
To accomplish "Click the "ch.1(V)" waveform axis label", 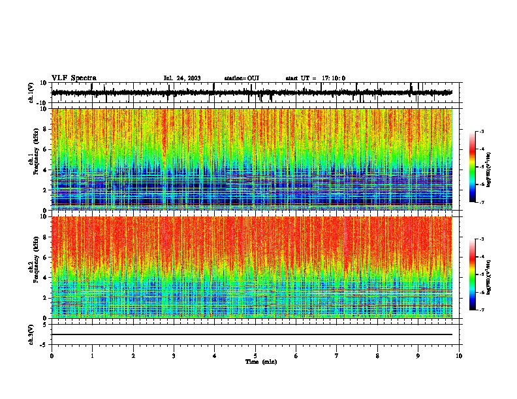I will (x=31, y=93).
